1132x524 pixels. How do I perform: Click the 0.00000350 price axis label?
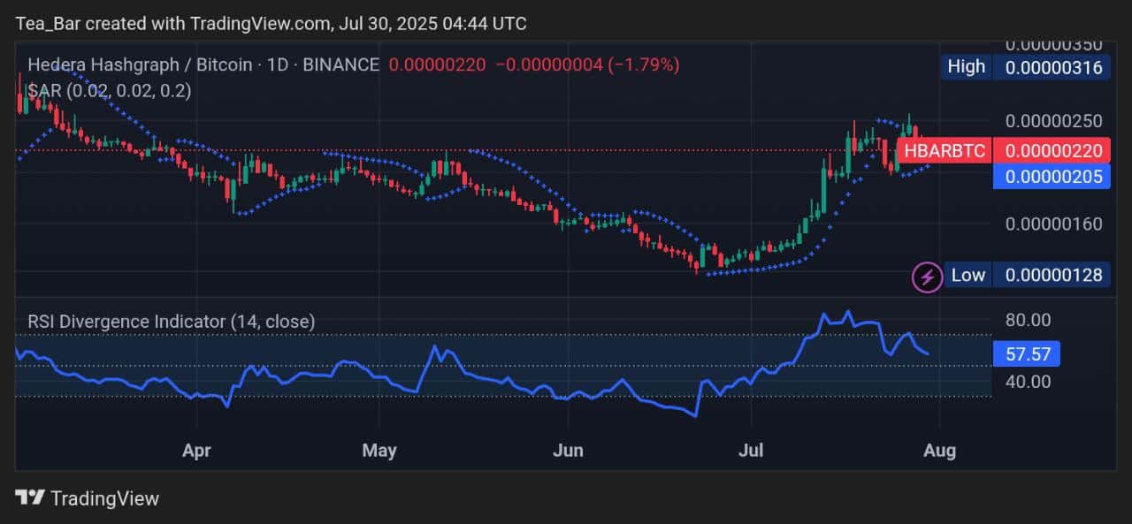[x=1054, y=44]
